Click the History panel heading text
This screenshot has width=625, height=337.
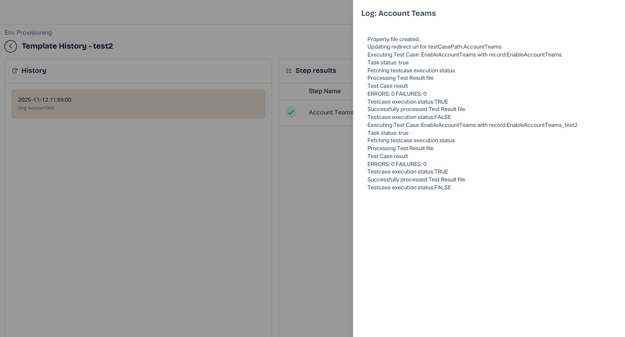[x=34, y=71]
